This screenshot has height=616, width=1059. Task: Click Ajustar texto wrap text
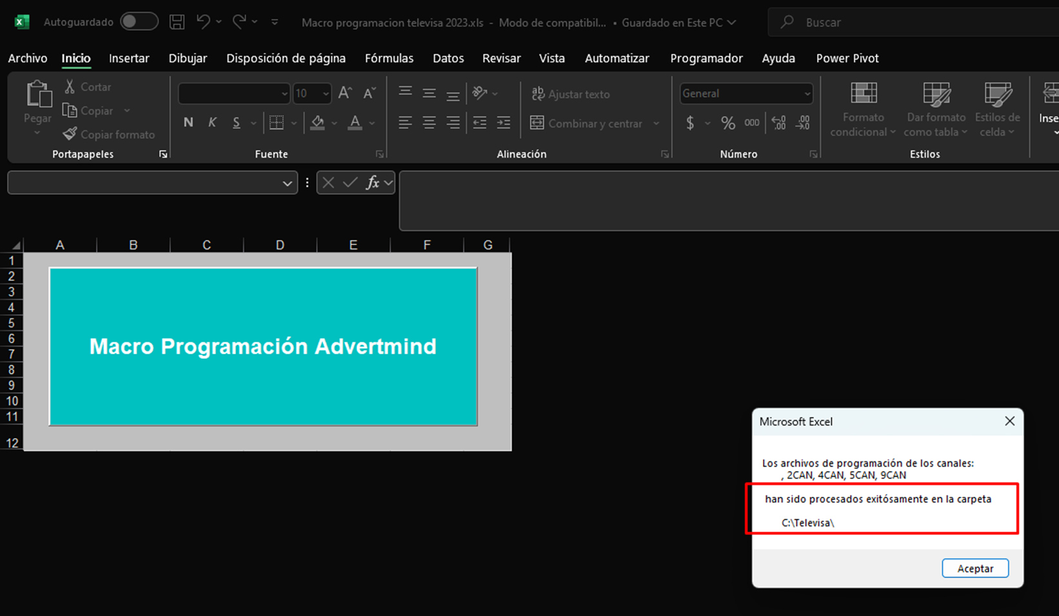click(570, 94)
